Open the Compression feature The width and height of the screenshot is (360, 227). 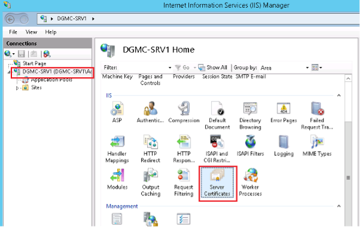coord(184,112)
